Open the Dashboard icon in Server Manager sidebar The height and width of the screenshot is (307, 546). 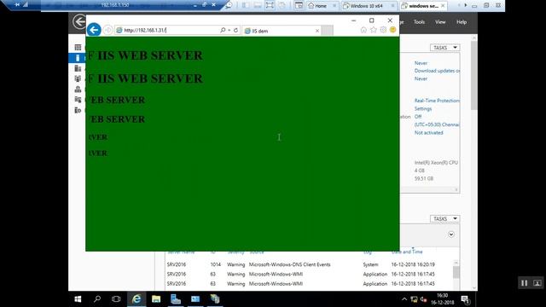tap(78, 48)
